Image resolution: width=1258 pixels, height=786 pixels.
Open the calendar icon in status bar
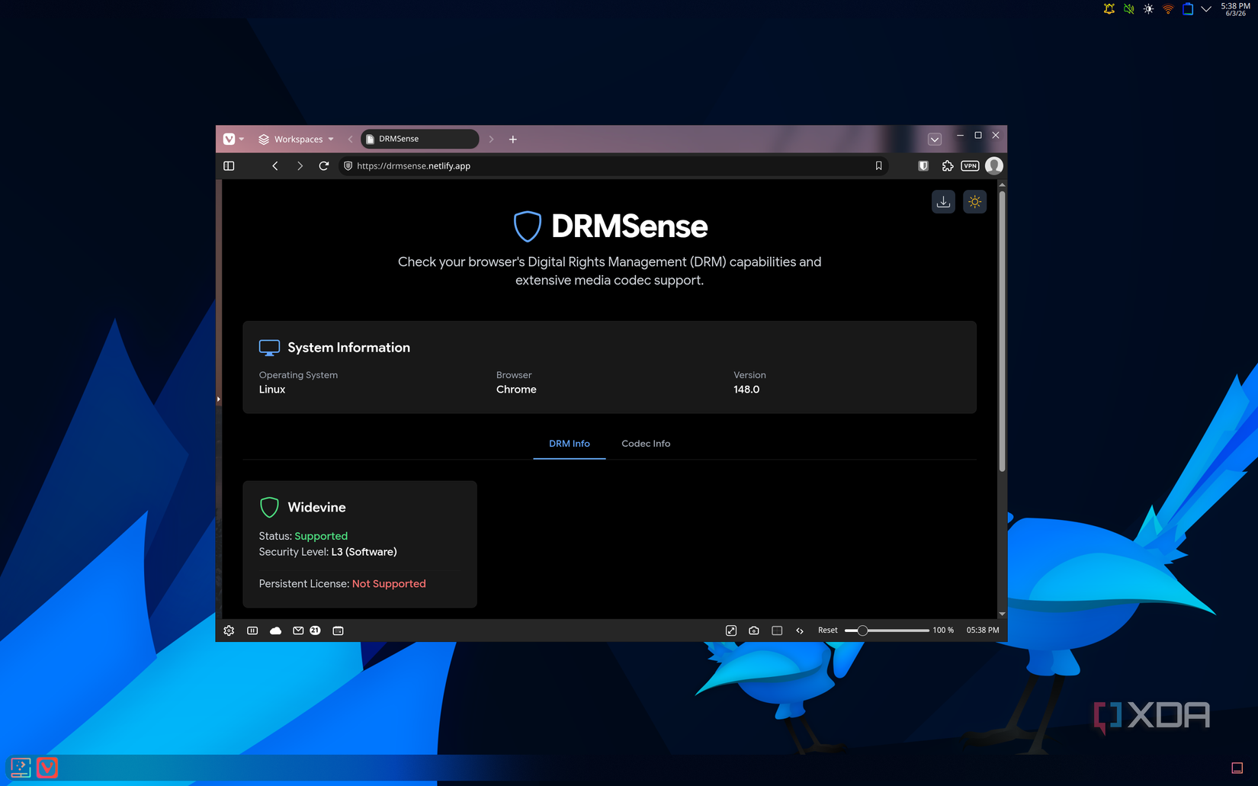tap(339, 630)
